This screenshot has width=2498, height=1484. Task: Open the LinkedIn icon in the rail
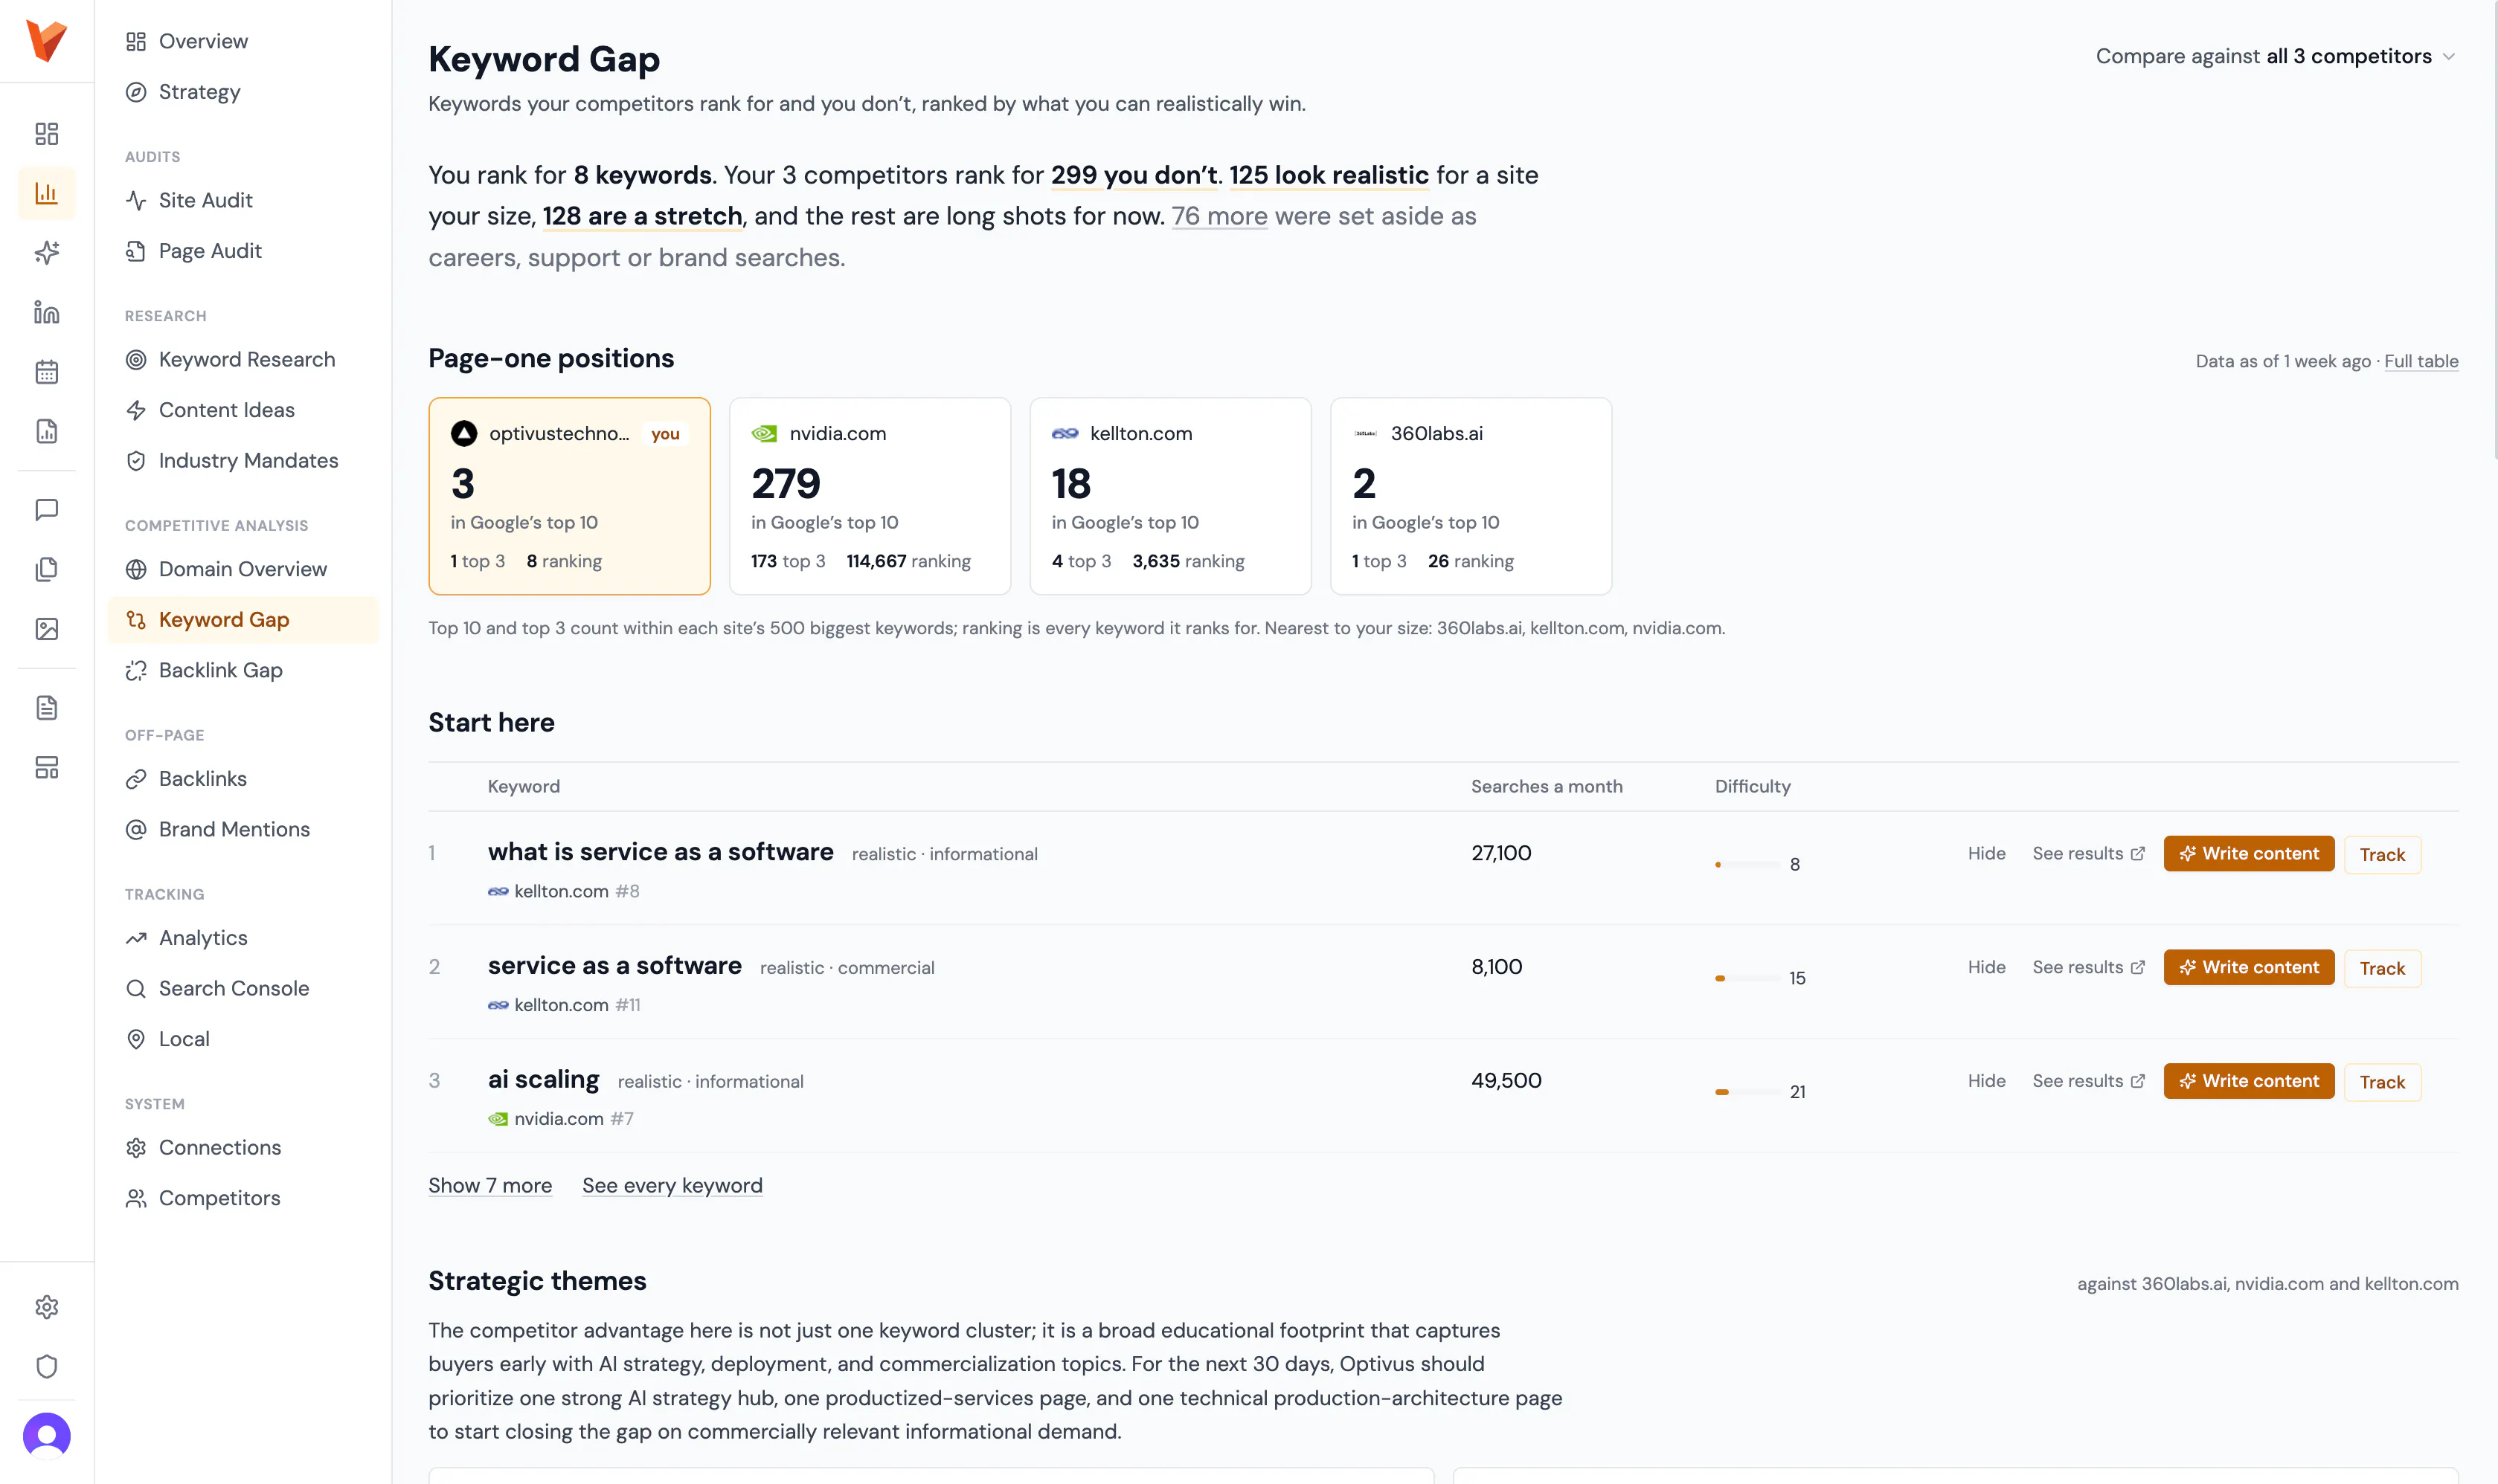47,312
